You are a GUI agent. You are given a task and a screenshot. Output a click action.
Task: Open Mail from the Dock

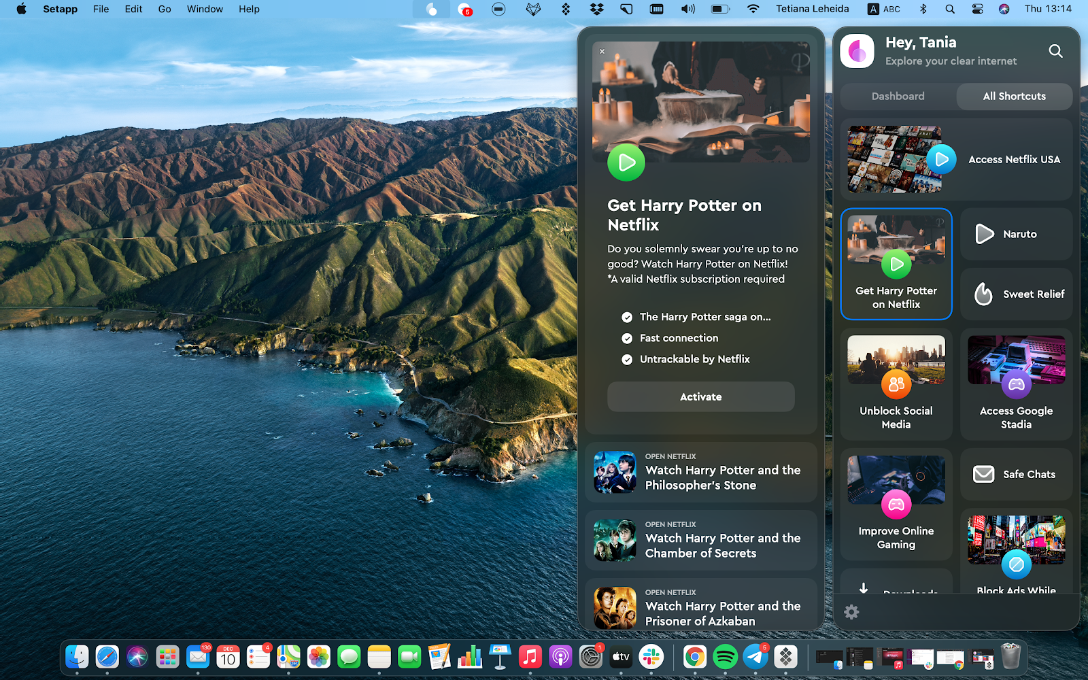coord(198,656)
